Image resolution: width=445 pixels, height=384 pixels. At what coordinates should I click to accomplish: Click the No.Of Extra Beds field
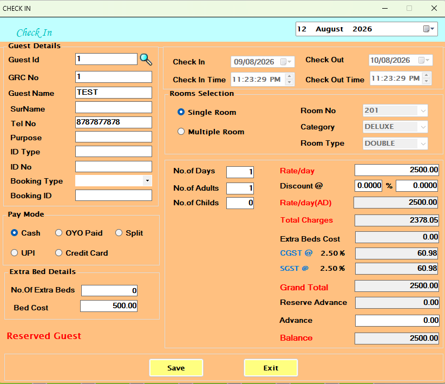tap(109, 290)
